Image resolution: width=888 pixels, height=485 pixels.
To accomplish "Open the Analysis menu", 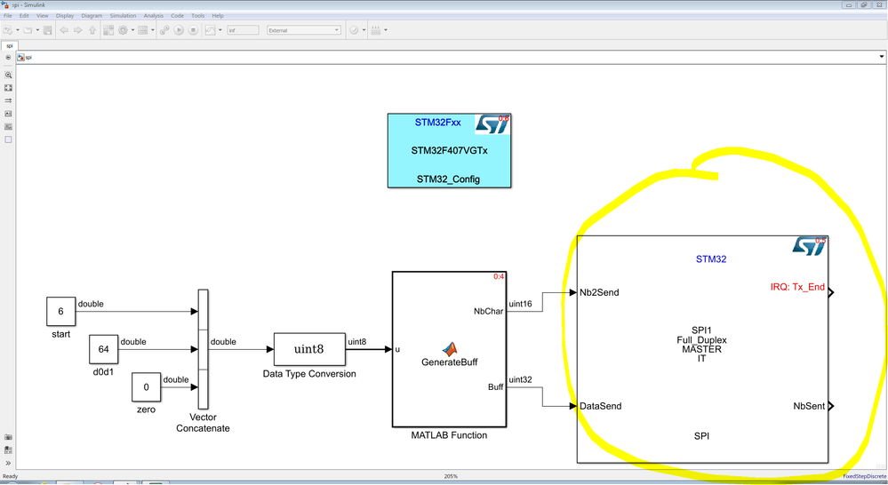I will tap(154, 16).
